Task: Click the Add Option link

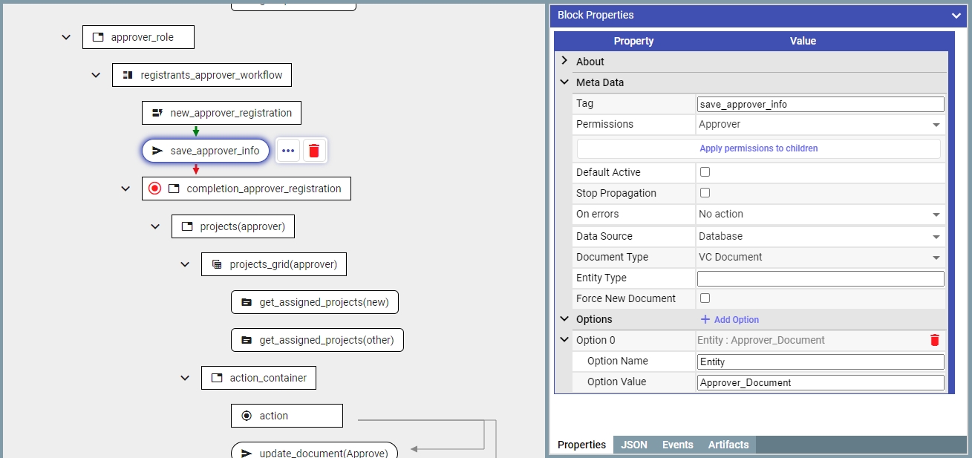Action: (729, 319)
